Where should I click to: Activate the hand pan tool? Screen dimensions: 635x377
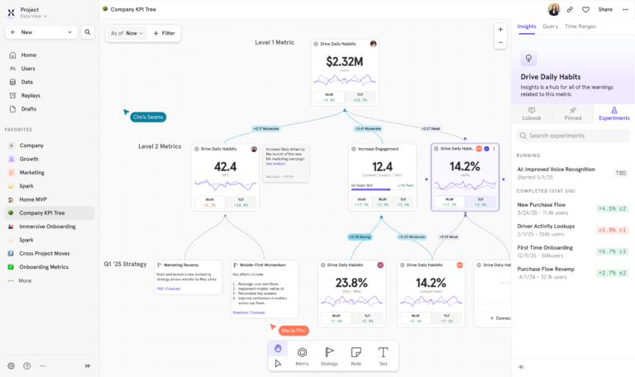pyautogui.click(x=278, y=349)
